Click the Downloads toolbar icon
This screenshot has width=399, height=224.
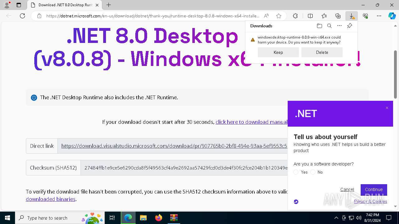pyautogui.click(x=352, y=16)
